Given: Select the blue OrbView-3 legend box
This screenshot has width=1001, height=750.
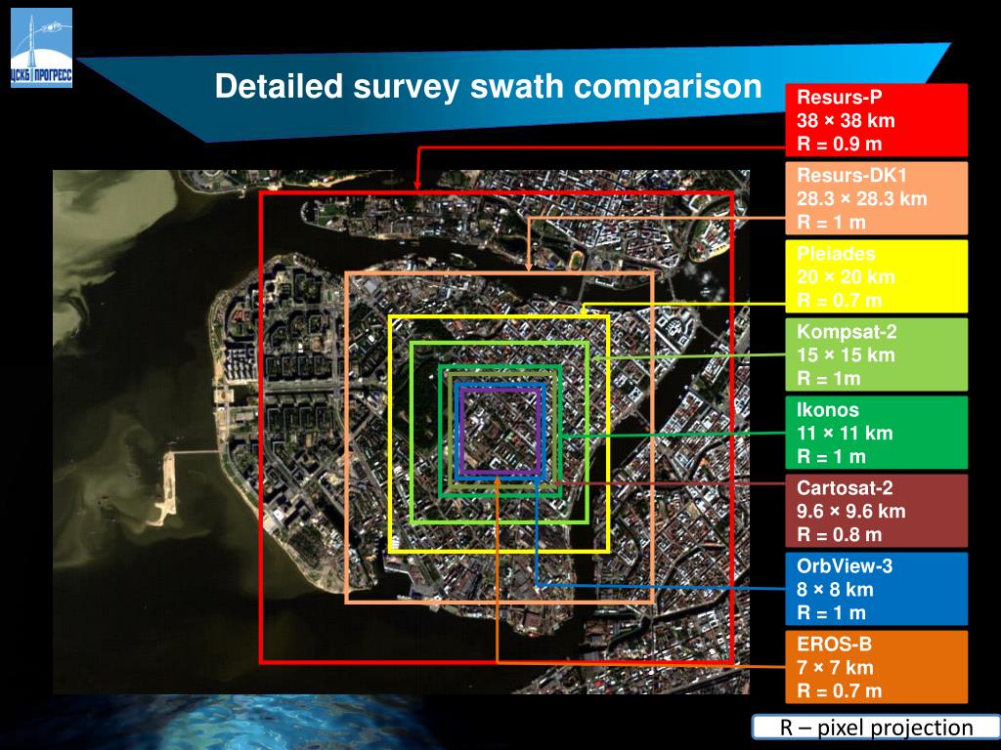Looking at the screenshot, I should pos(876,589).
